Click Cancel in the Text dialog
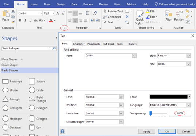Viewport: 196px width, 136px height. [x=186, y=131]
